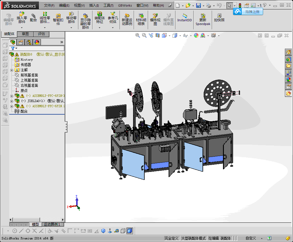Viewport: 293px width, 242px height.
Task: Click Section View icon
Action: (x=158, y=35)
